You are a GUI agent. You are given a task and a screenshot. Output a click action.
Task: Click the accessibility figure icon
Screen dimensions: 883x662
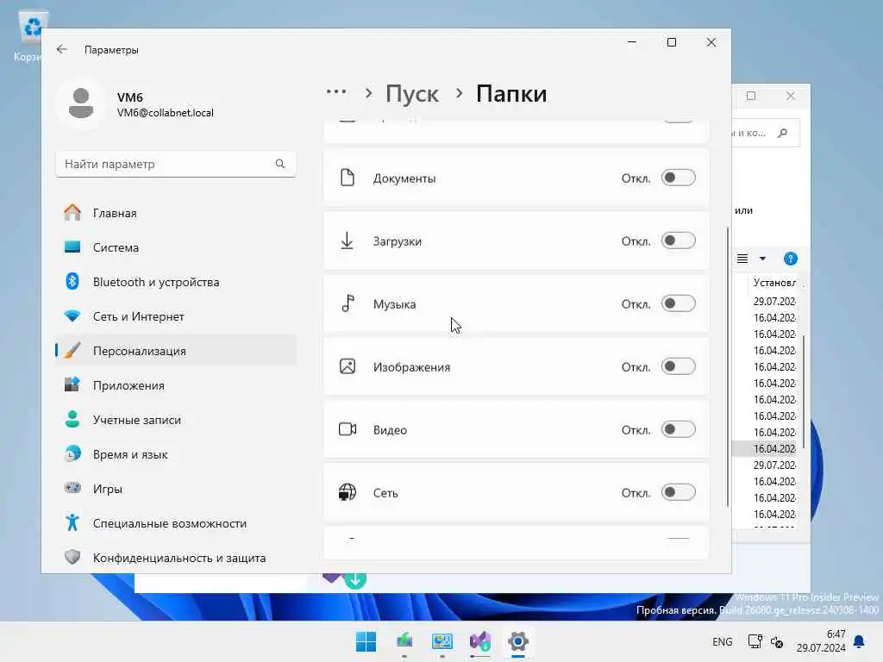[72, 522]
